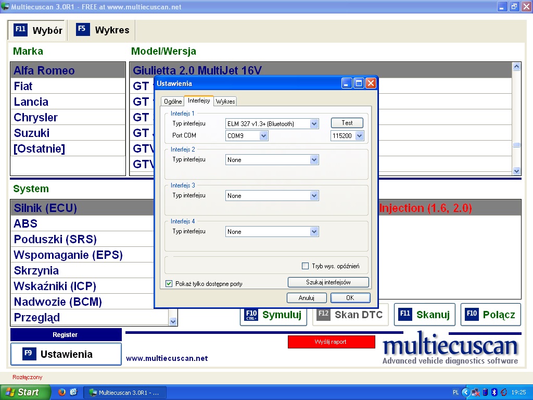Select Skrzynia system
The image size is (533, 400).
(83, 270)
